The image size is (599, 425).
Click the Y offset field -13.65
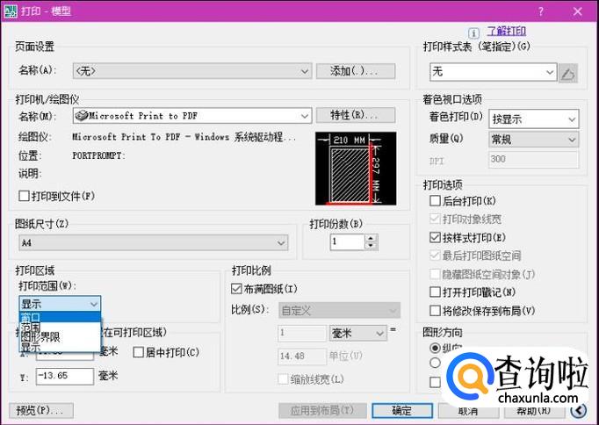(65, 376)
